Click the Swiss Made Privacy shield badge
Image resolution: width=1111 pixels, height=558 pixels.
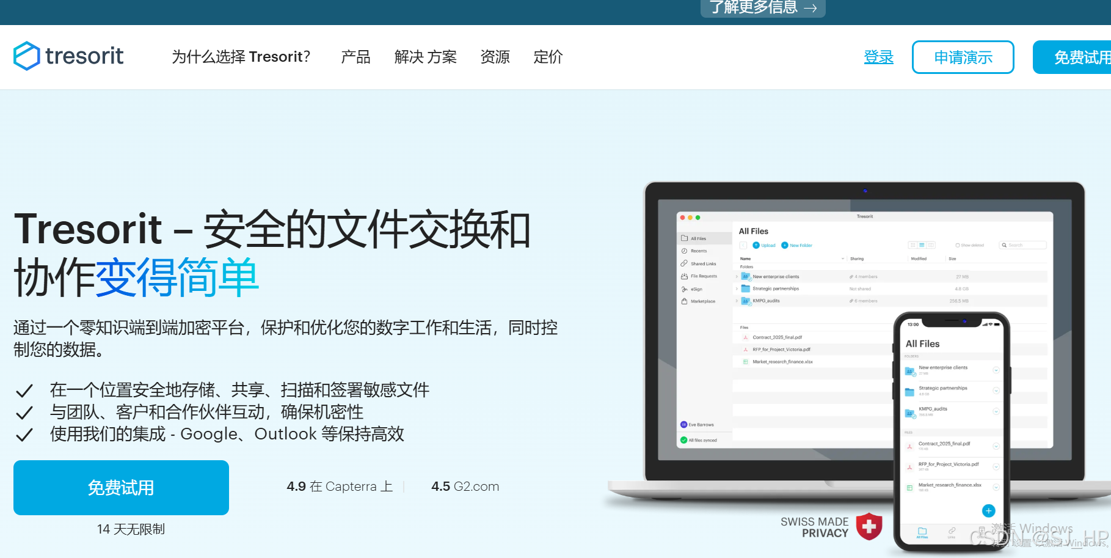click(x=869, y=527)
